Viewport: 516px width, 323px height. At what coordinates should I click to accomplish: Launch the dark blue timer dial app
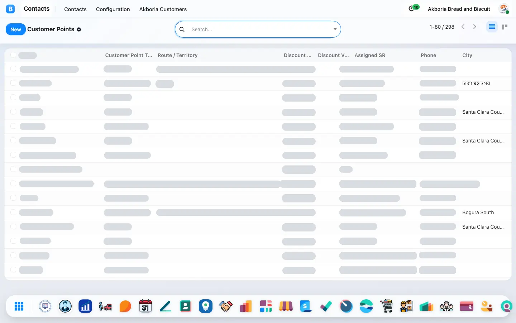[x=346, y=306]
